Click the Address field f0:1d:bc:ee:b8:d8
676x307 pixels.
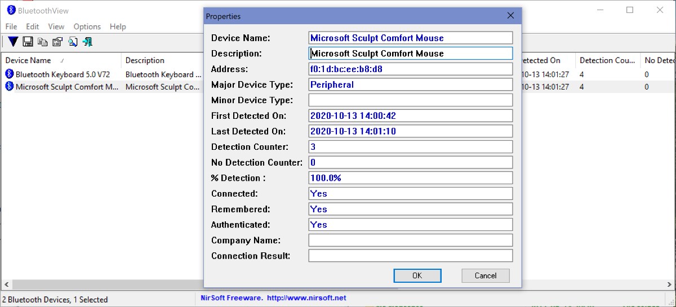[411, 69]
